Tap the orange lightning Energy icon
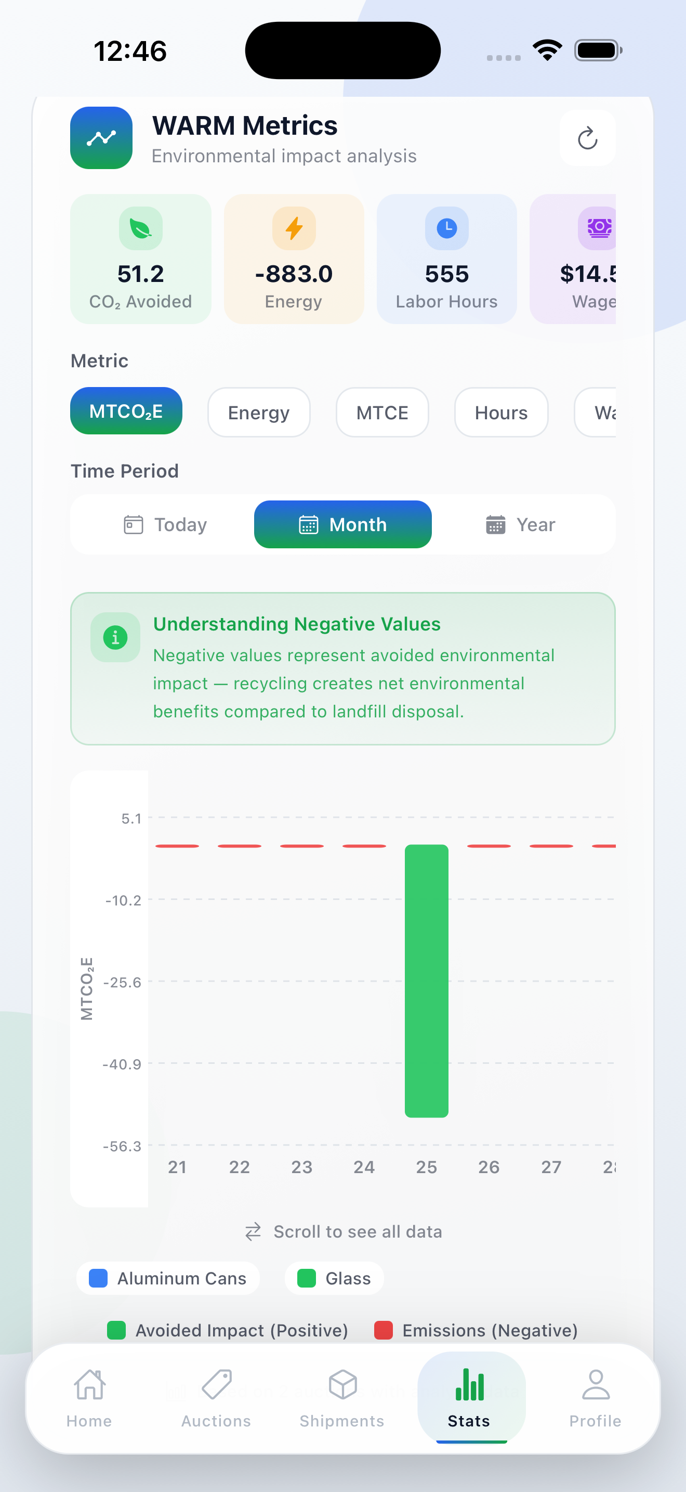 (x=294, y=228)
